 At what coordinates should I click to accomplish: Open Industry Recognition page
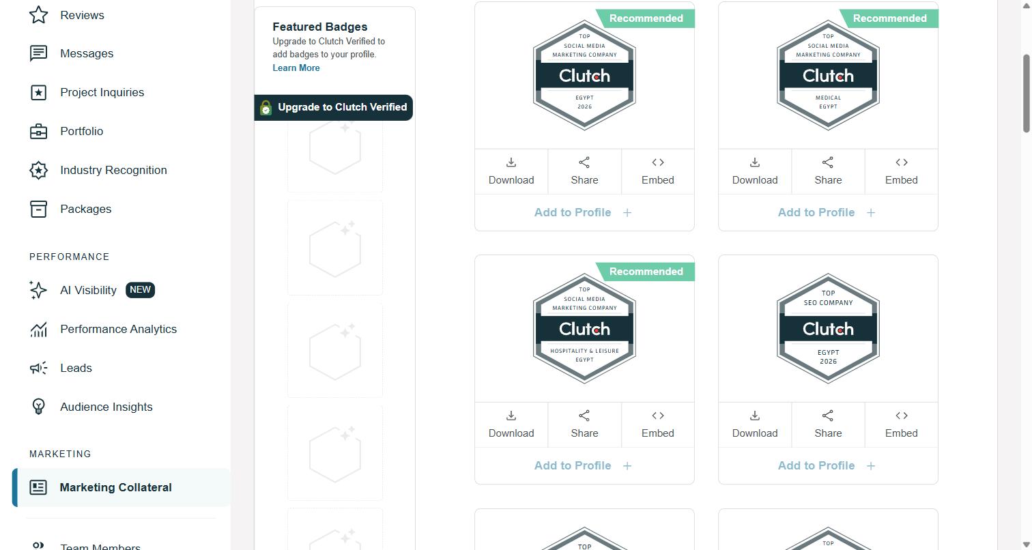coord(113,170)
